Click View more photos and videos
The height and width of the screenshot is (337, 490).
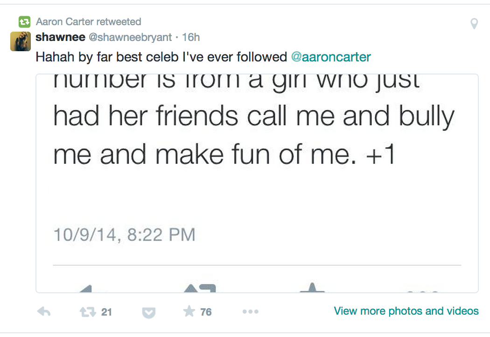pos(406,311)
